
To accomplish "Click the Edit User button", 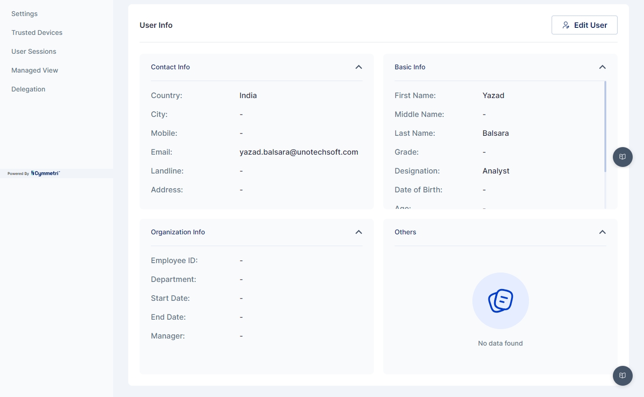I will coord(584,25).
